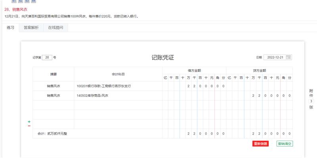This screenshot has height=158, width=317.
Task: Jump to question number 64
Action: pos(33,1)
